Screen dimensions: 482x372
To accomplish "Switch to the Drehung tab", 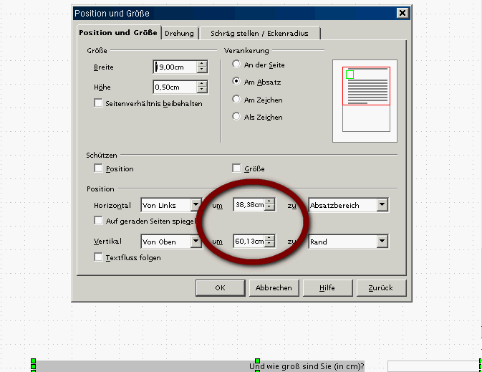I will [179, 34].
